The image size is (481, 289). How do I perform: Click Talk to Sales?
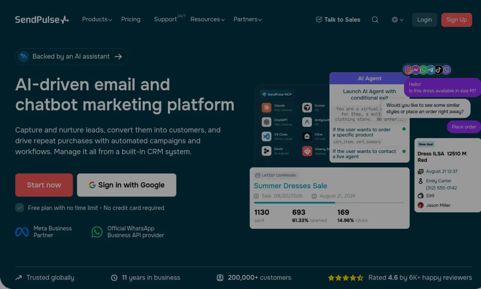[x=338, y=20]
